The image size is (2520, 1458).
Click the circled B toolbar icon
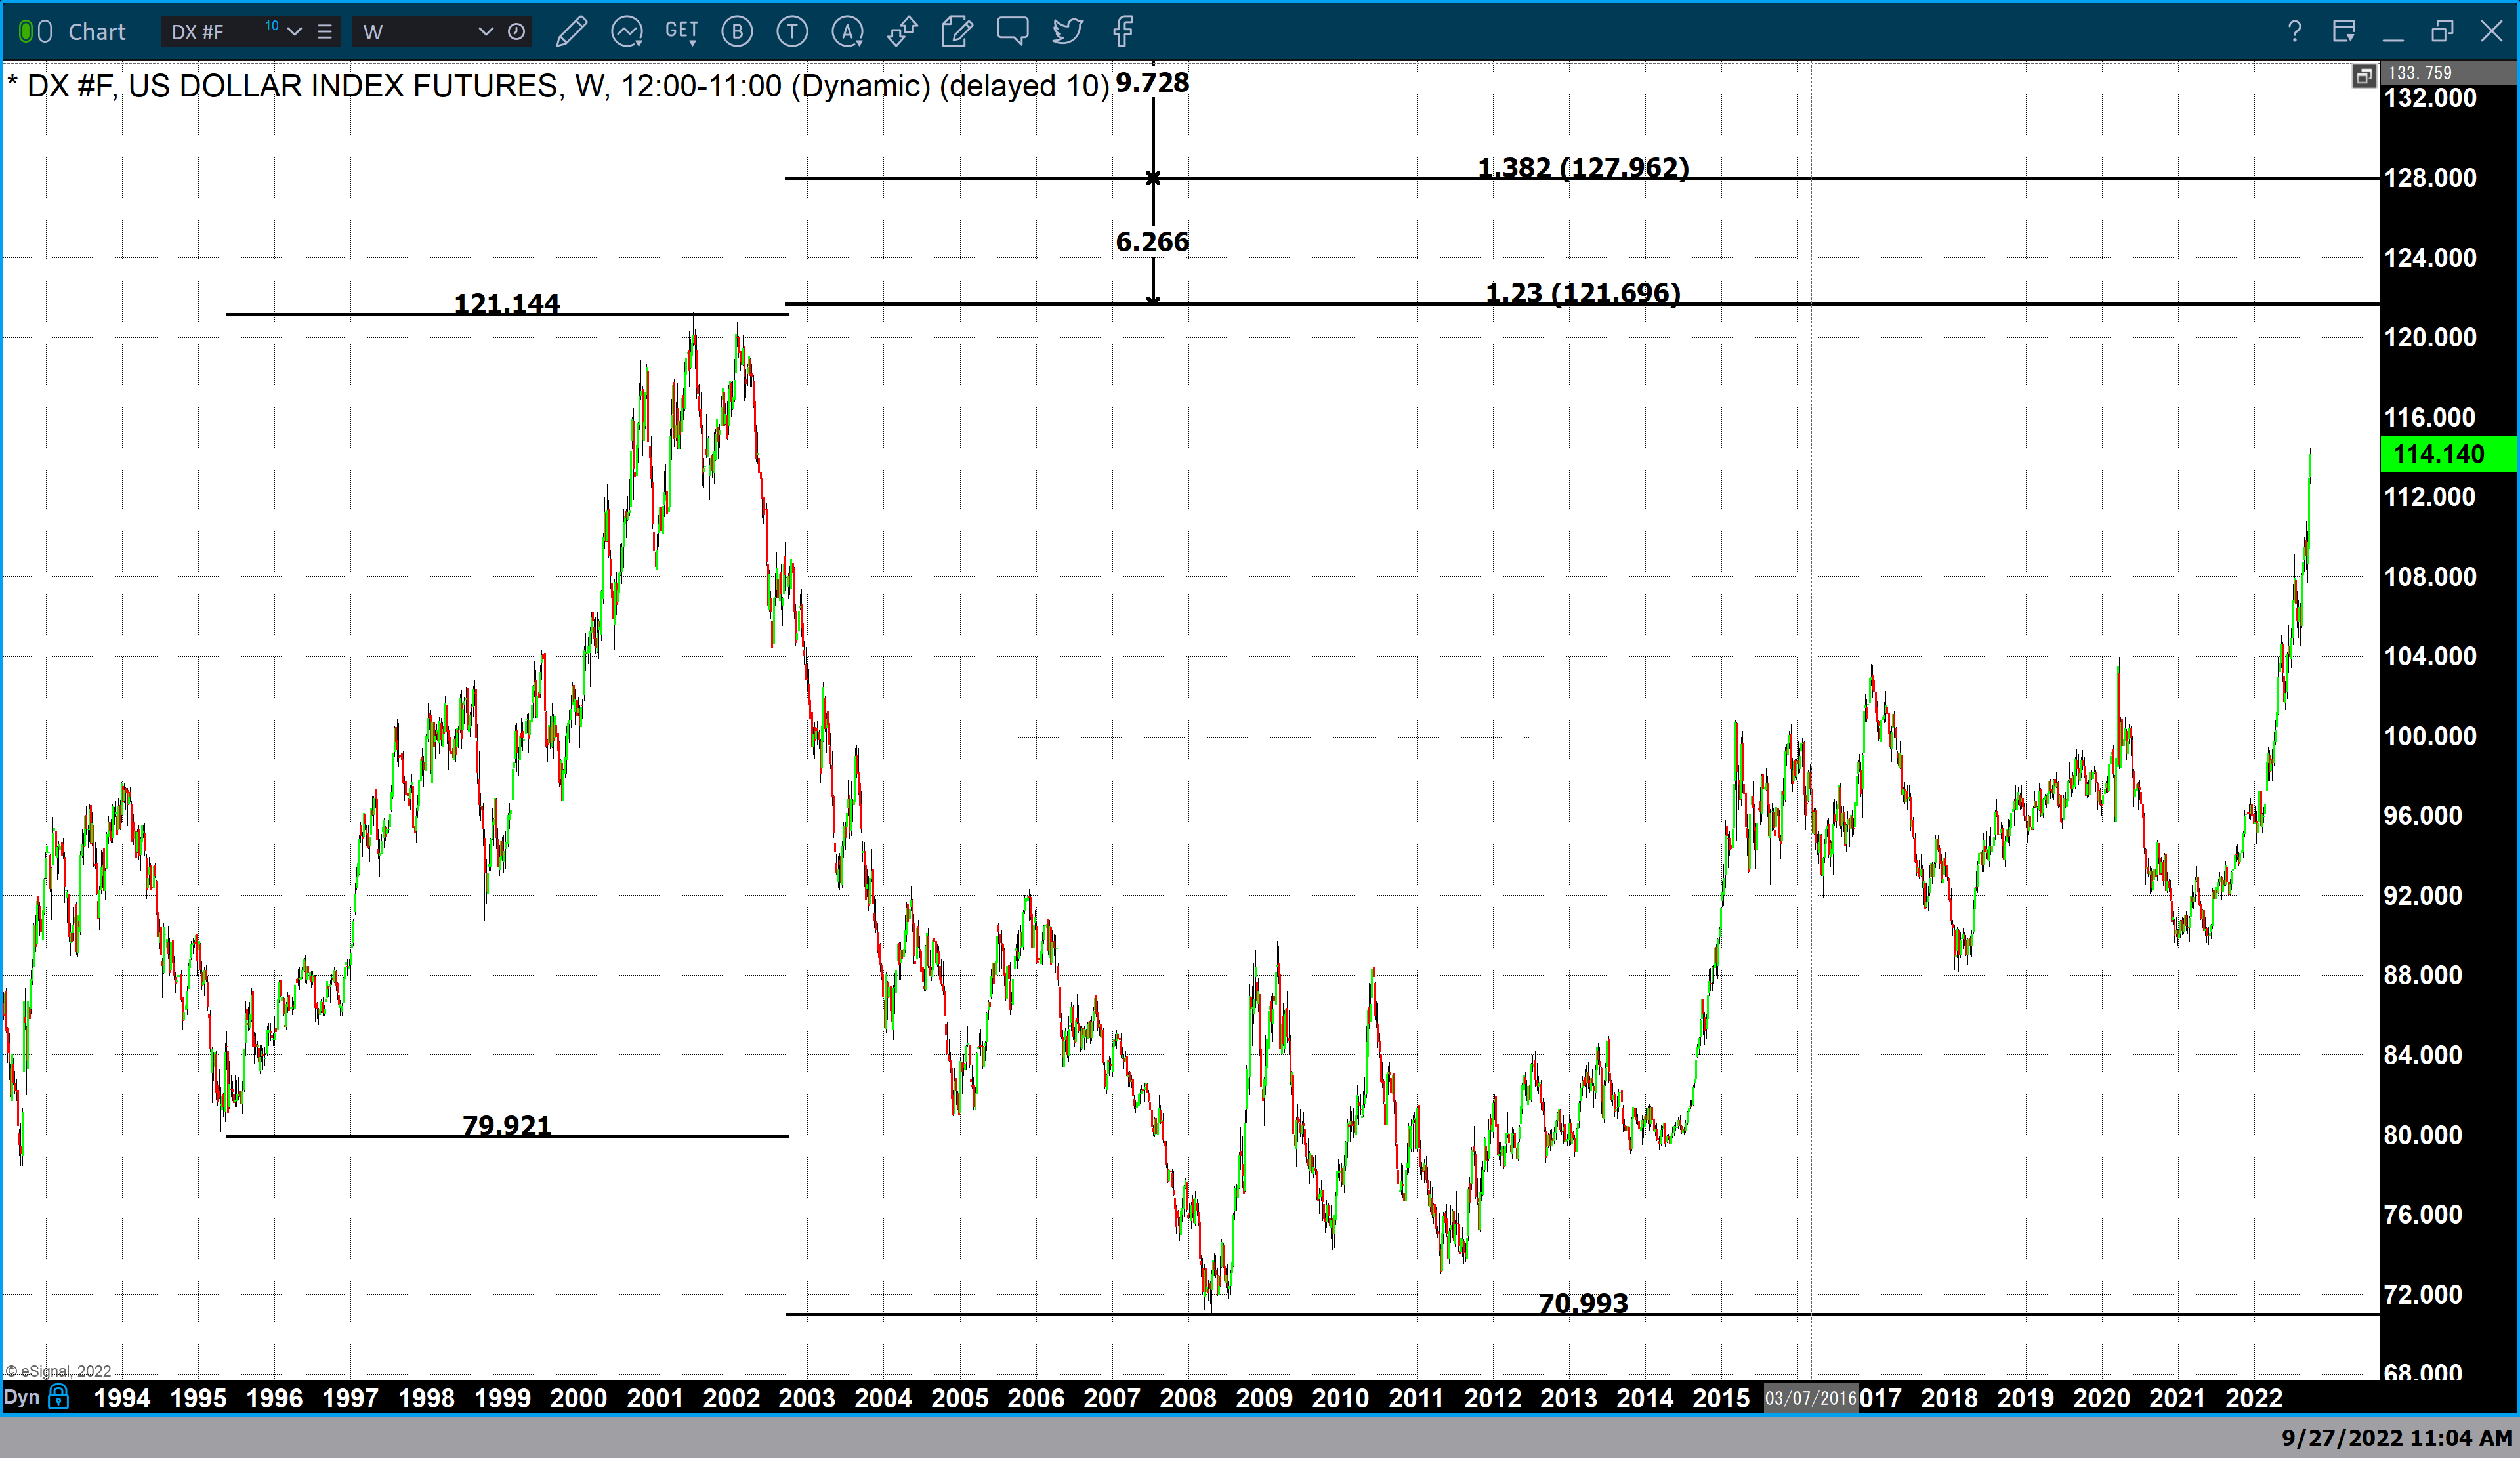pos(737,32)
